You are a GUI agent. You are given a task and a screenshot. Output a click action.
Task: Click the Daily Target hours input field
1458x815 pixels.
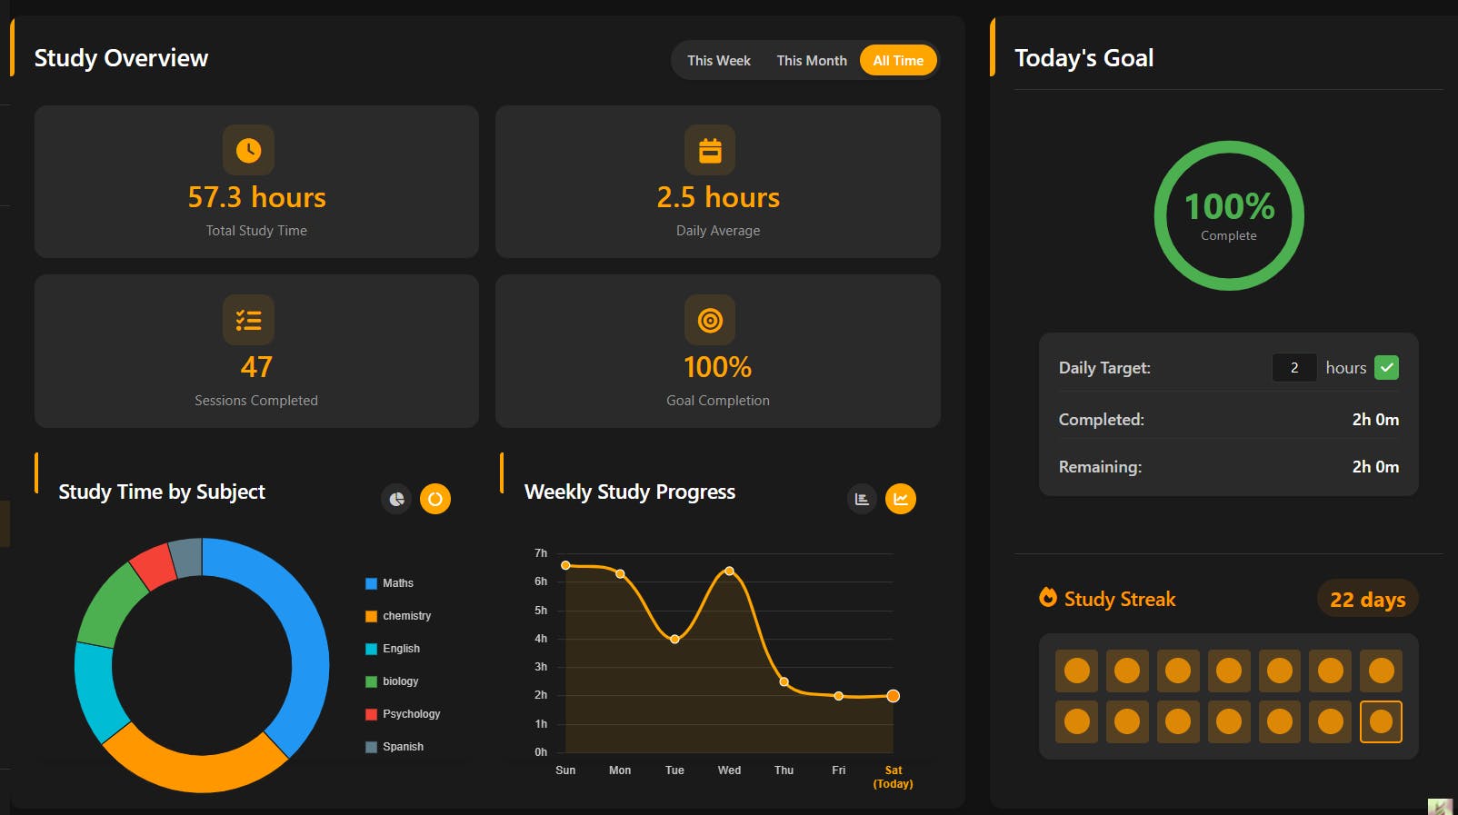[1294, 368]
